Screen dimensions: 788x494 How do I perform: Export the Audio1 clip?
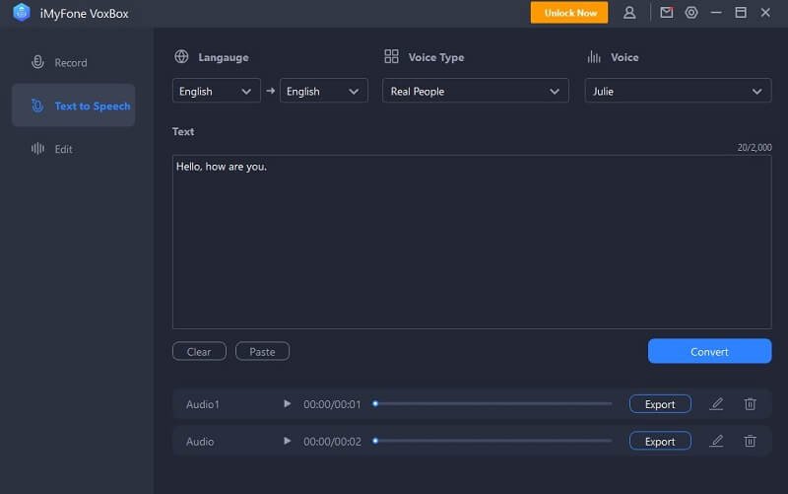(x=660, y=404)
